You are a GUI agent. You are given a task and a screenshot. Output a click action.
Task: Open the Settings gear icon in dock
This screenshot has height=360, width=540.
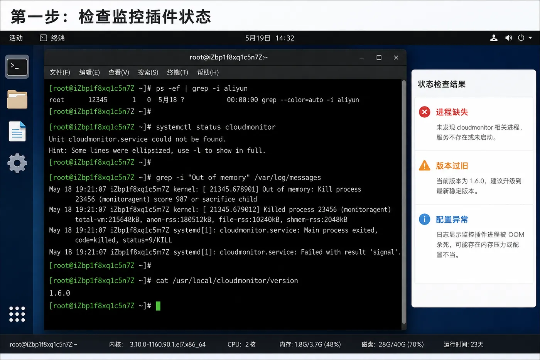(17, 163)
